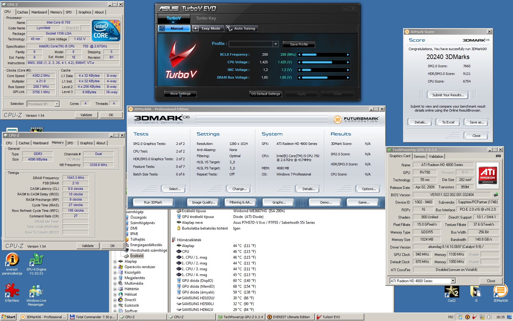Expand the Multimédia tree node
Image resolution: width=513 pixels, height=321 pixels.
(x=115, y=284)
